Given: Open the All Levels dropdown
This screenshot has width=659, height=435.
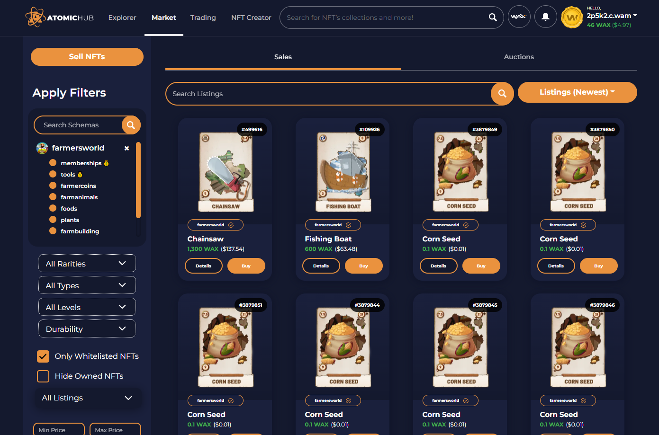Looking at the screenshot, I should (x=87, y=307).
